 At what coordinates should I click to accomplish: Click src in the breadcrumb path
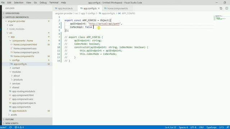pyautogui.click(x=77, y=13)
